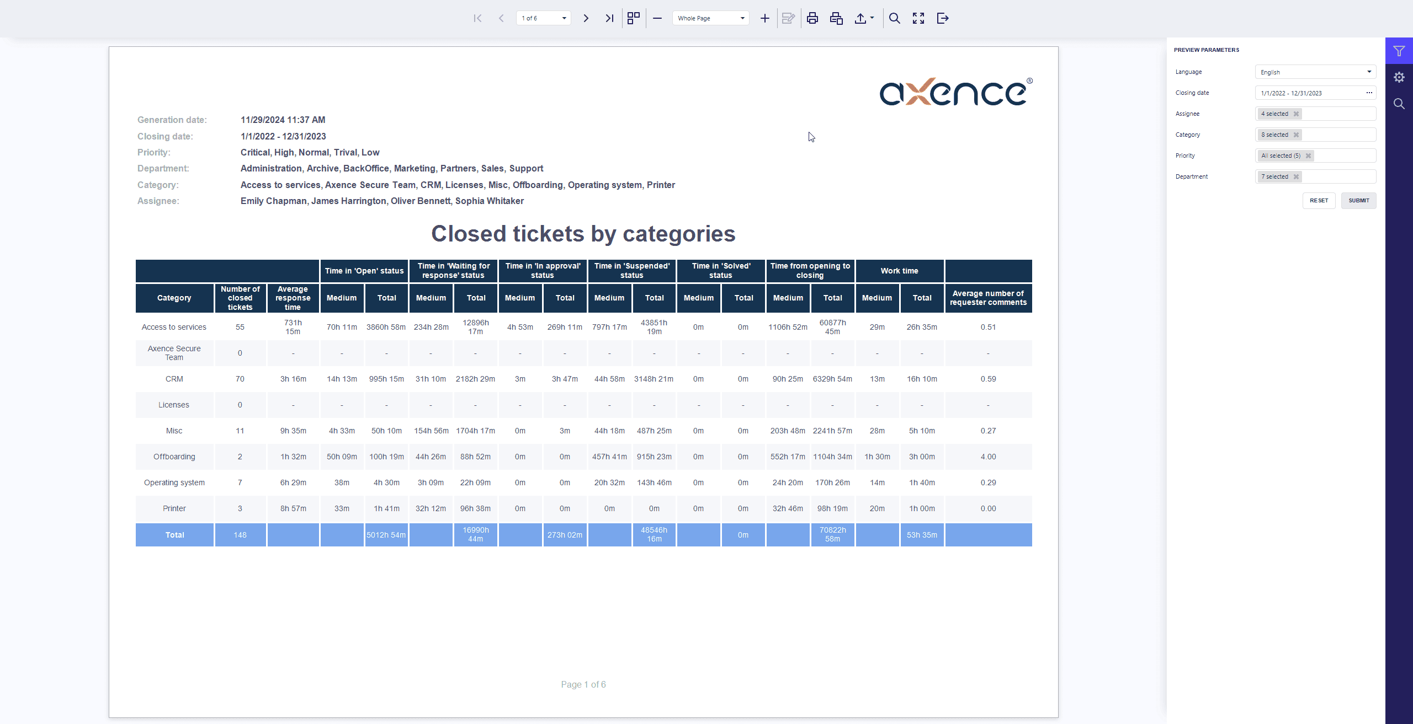Print the report
This screenshot has width=1413, height=724.
coord(812,18)
